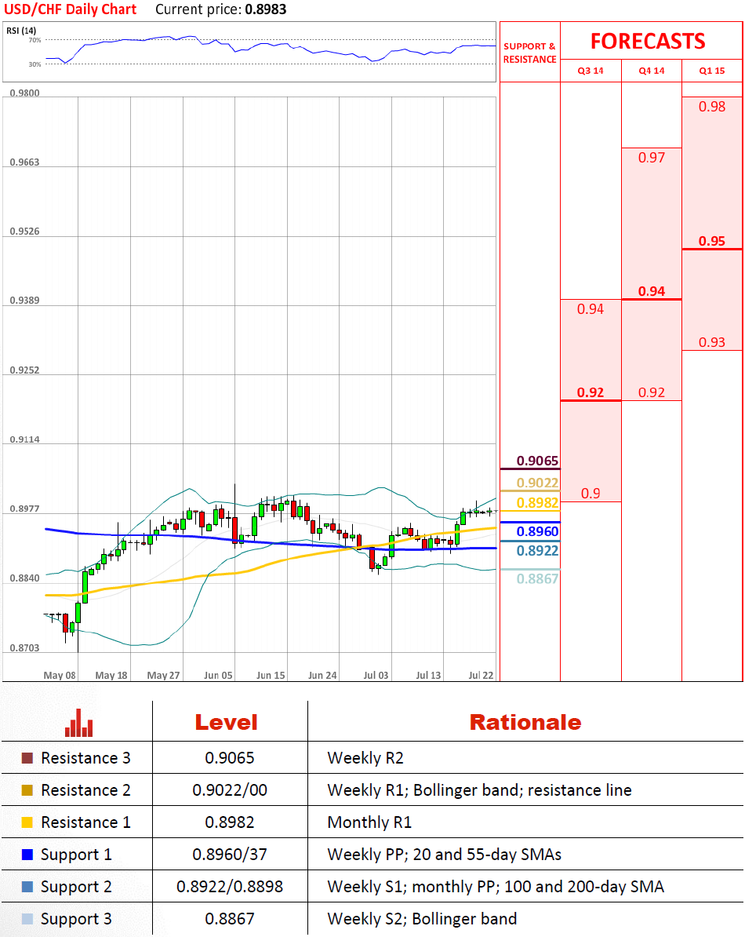745x937 pixels.
Task: Click the FORECASTS heading
Action: (x=648, y=41)
